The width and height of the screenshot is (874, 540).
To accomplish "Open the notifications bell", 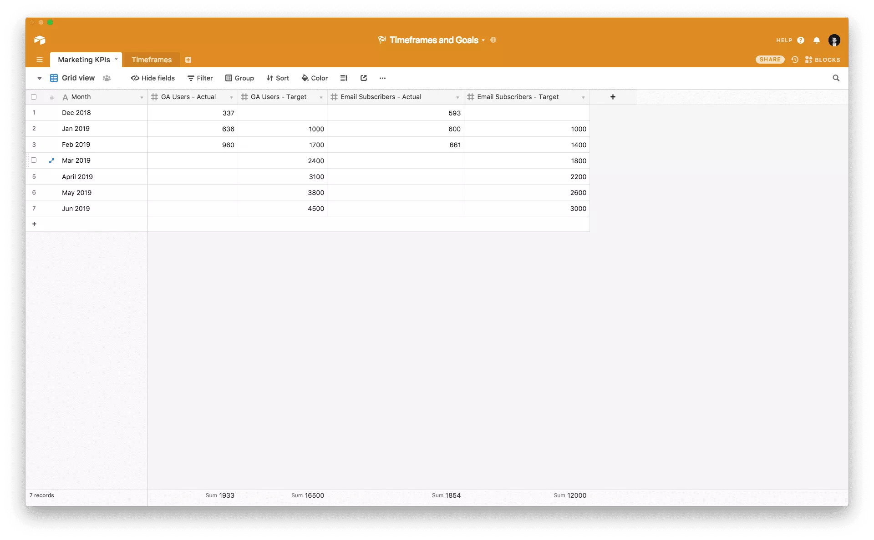I will (x=817, y=40).
